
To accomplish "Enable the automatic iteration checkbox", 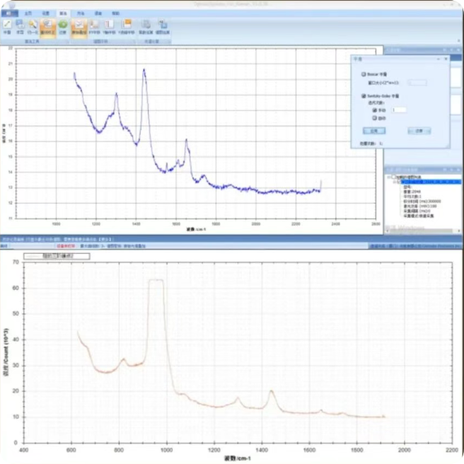I will [375, 118].
